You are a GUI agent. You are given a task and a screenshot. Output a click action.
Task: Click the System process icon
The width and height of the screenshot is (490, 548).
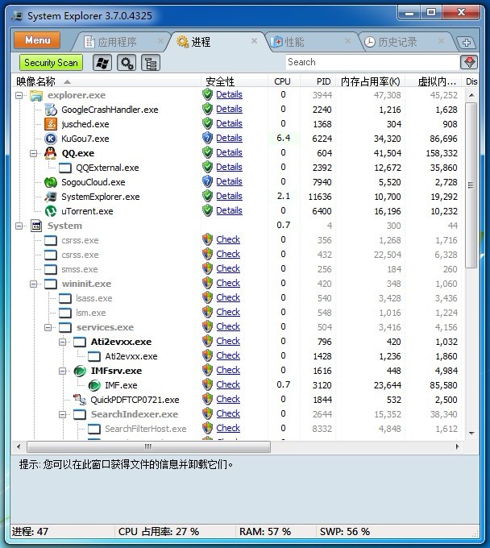coord(36,226)
